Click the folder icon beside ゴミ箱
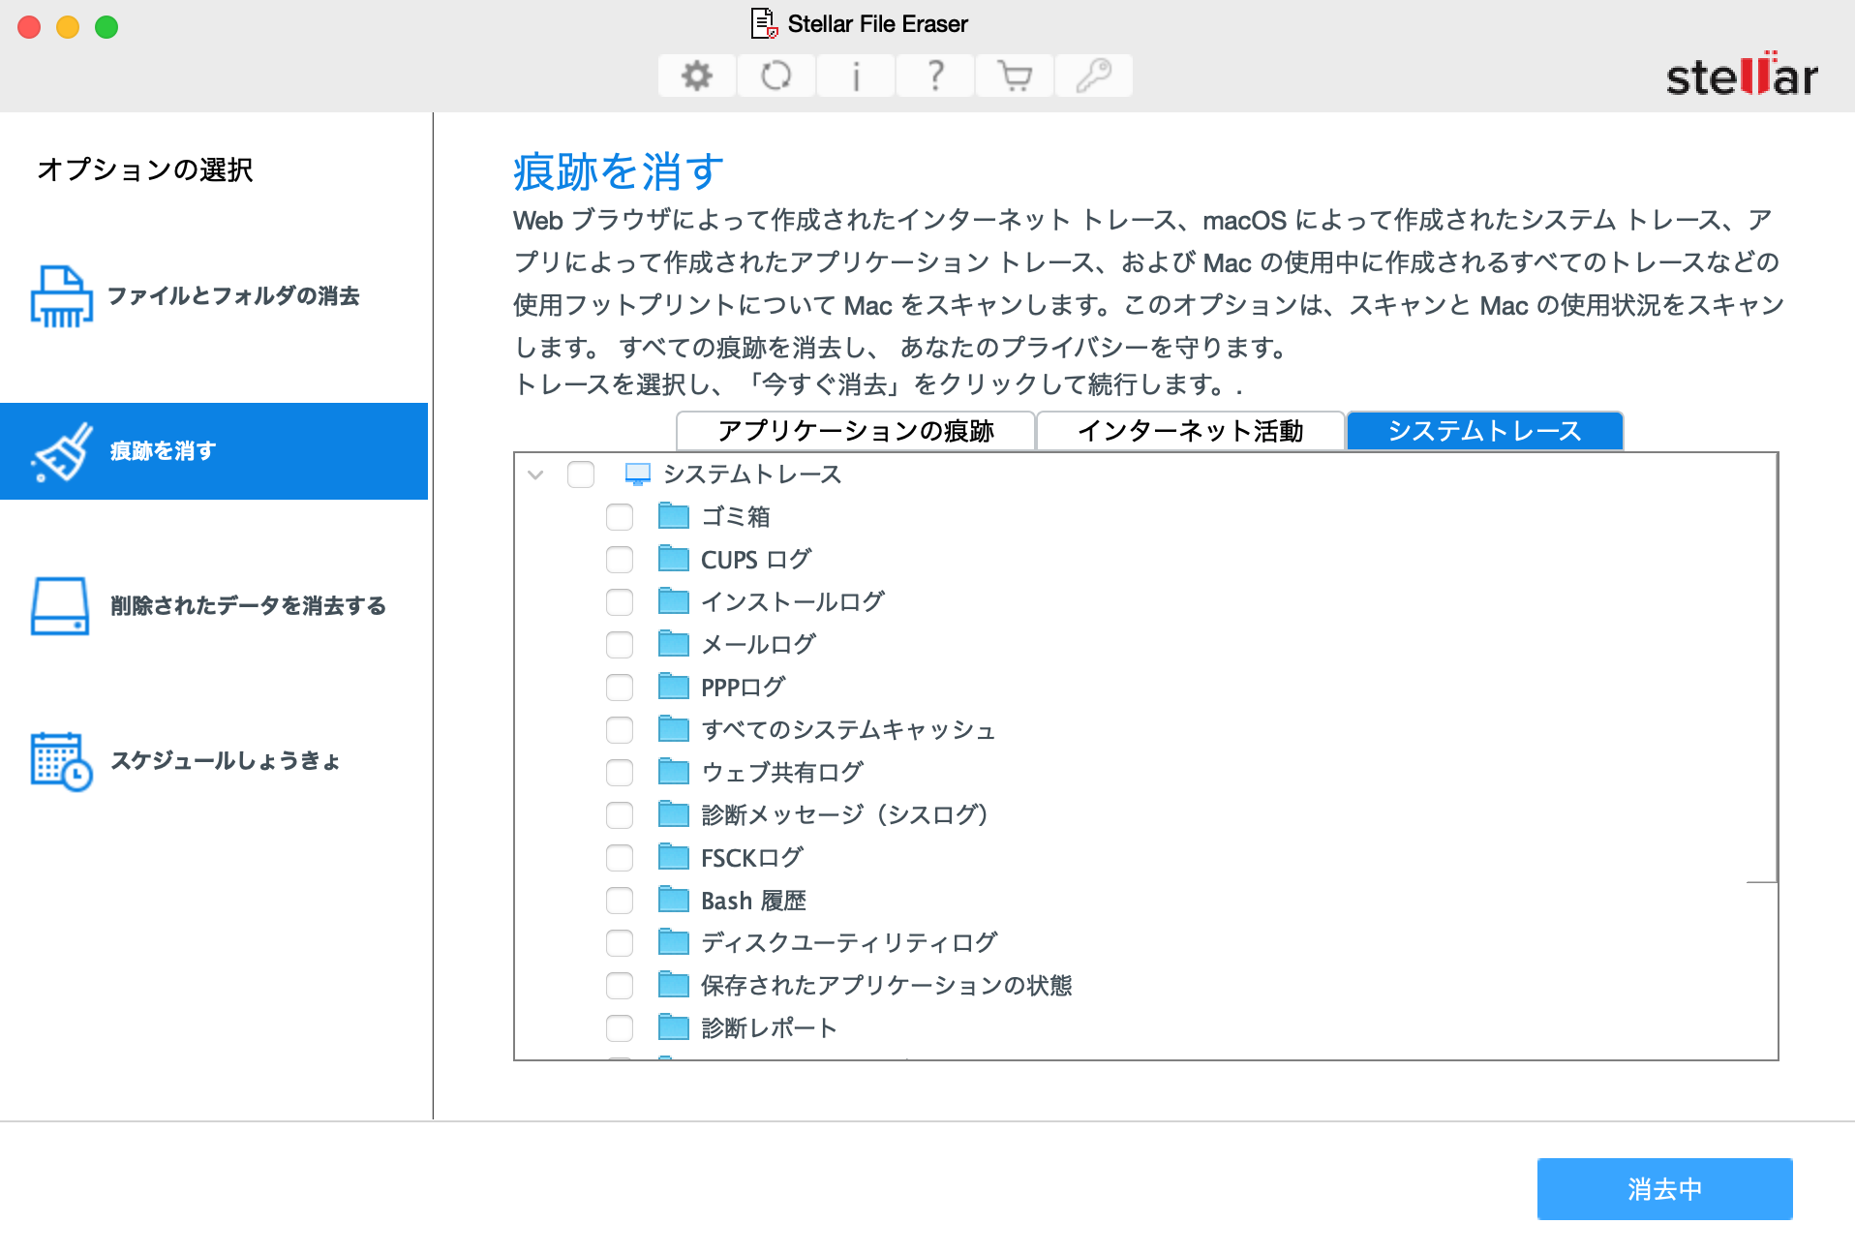 point(674,516)
